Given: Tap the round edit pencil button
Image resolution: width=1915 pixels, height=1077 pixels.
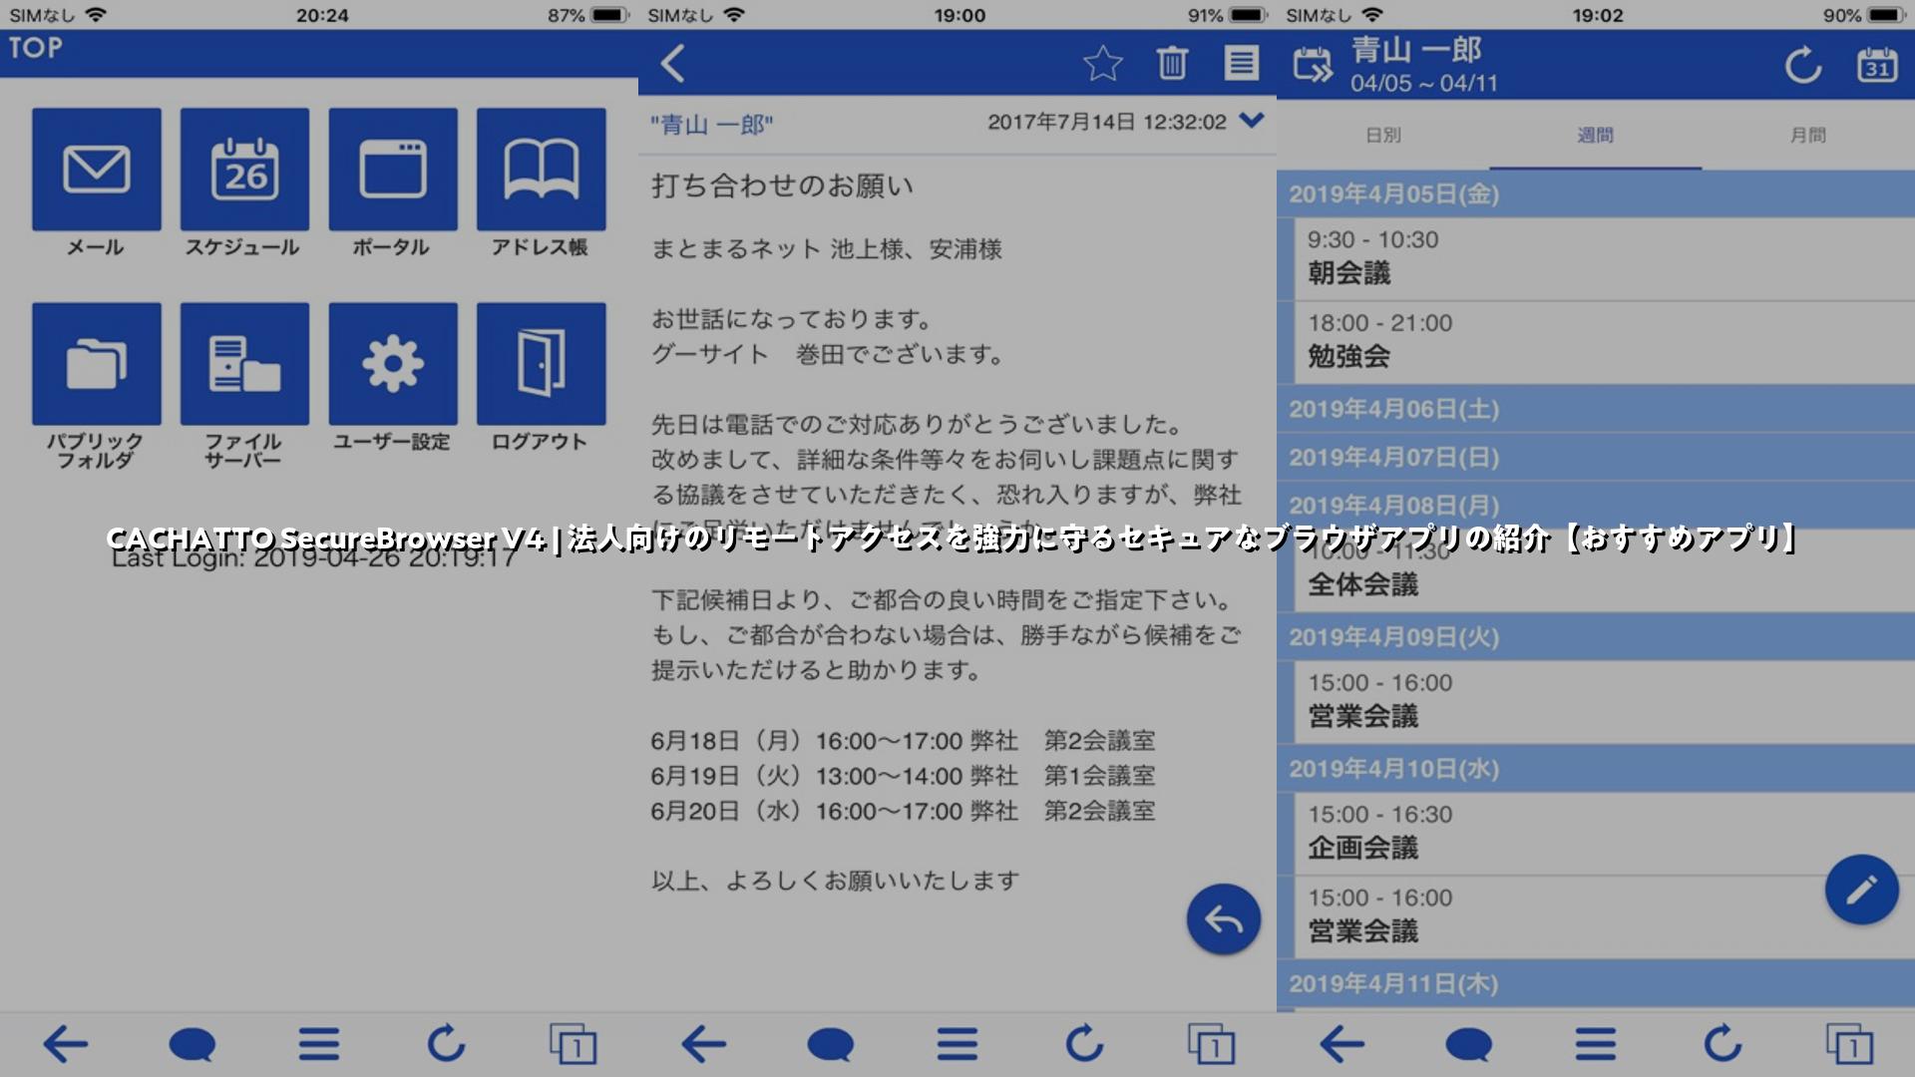Looking at the screenshot, I should [1862, 889].
